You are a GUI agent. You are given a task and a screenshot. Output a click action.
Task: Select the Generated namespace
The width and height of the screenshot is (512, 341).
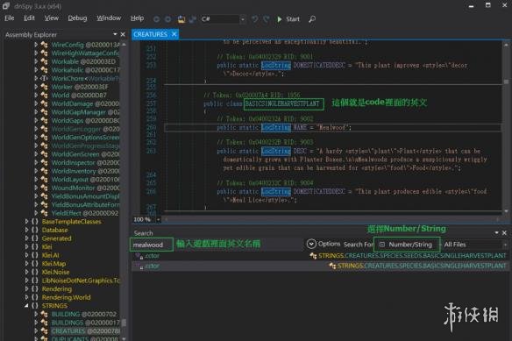56,238
